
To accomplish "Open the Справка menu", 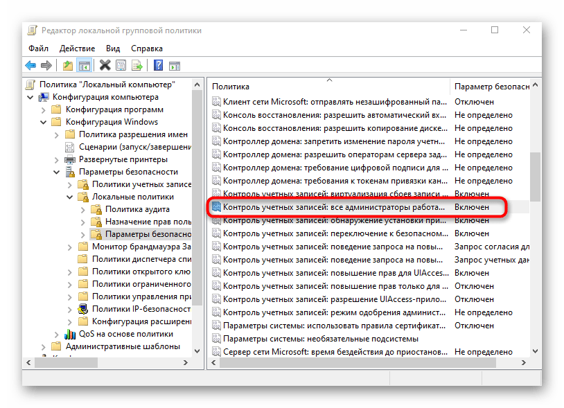I will pyautogui.click(x=146, y=48).
